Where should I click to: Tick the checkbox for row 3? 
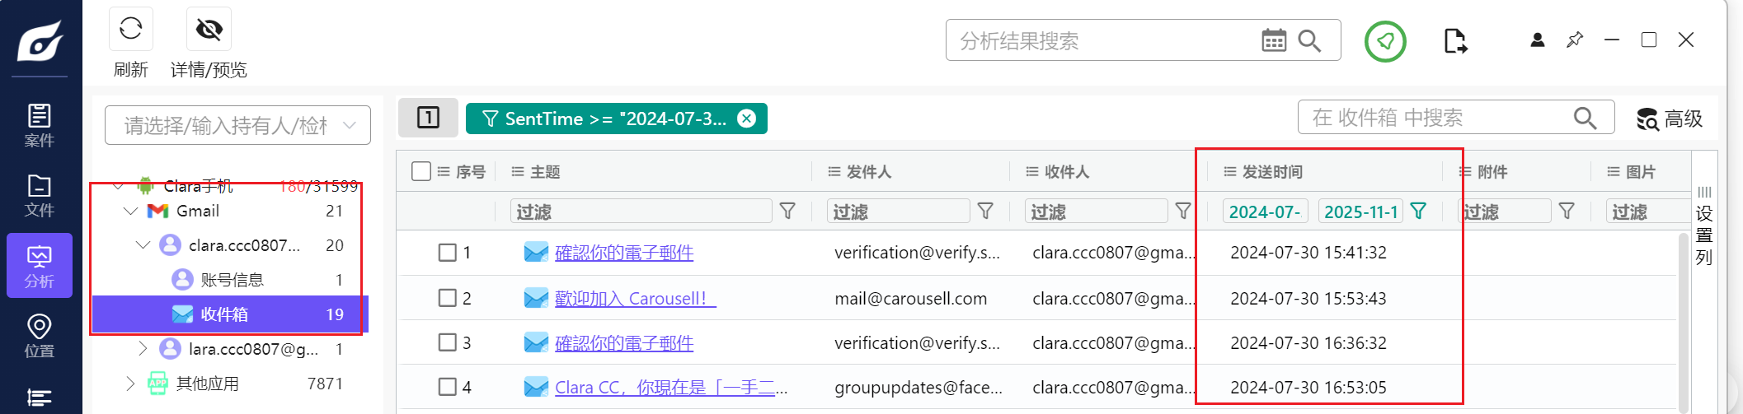point(447,342)
